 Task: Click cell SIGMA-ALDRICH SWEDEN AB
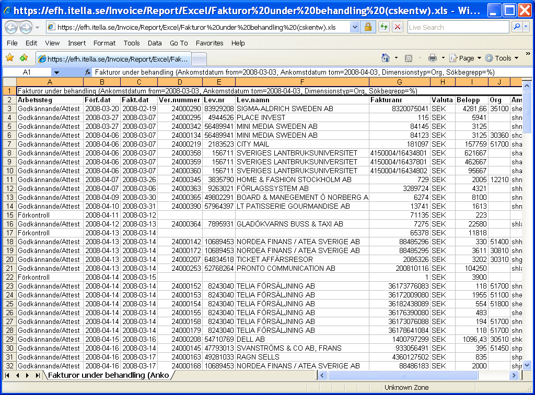click(x=302, y=109)
